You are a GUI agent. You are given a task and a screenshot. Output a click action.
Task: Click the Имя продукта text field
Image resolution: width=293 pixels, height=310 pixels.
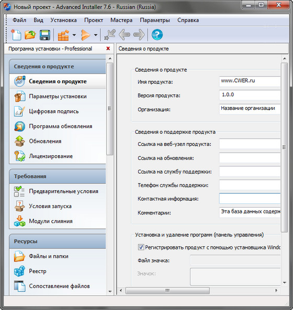click(x=250, y=82)
